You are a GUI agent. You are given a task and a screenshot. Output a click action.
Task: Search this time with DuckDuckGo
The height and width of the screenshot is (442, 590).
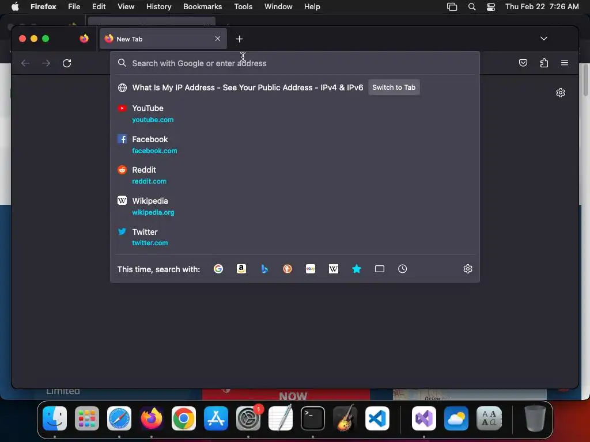(288, 269)
